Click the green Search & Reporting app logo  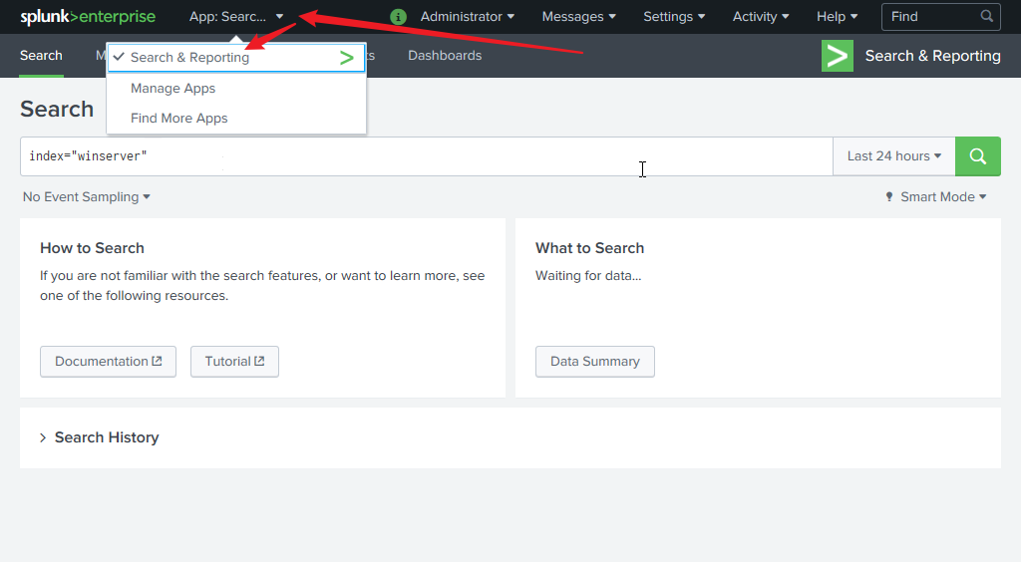click(838, 56)
